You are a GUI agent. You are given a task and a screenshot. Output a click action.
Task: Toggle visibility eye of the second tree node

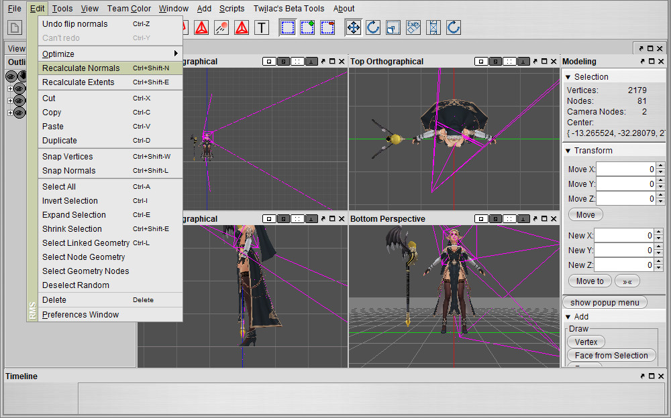19,100
